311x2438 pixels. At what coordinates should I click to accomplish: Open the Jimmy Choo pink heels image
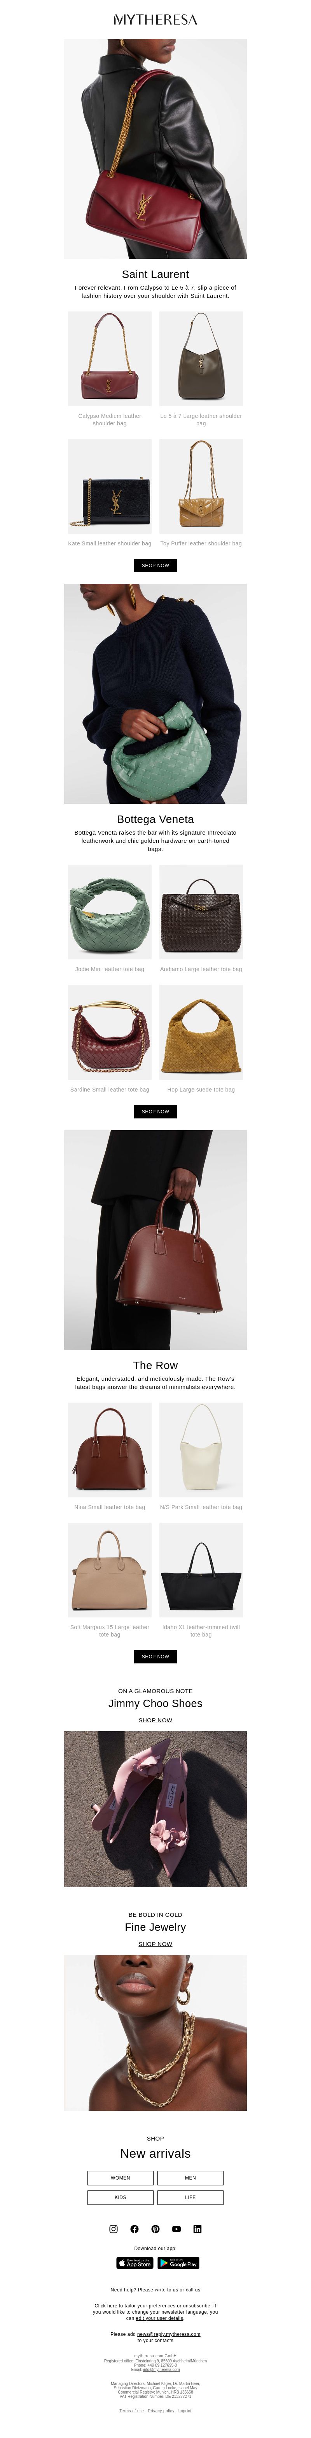(x=155, y=1810)
